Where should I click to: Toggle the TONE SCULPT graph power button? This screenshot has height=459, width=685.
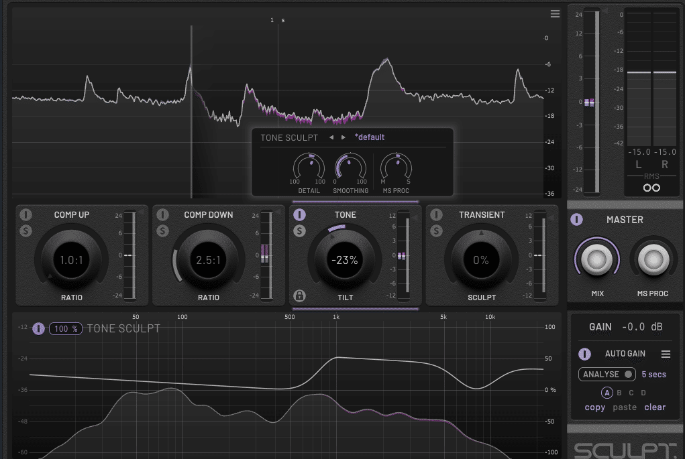pyautogui.click(x=38, y=328)
